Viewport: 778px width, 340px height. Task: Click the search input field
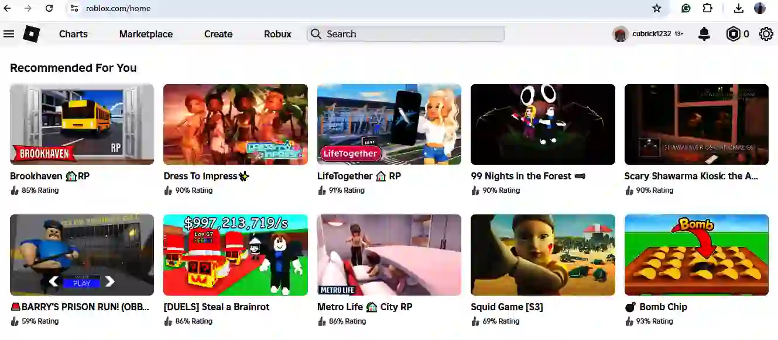point(404,34)
